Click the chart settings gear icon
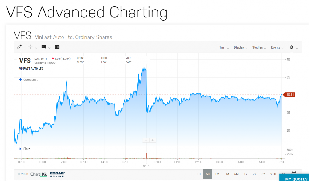309x181 pixels. [292, 47]
